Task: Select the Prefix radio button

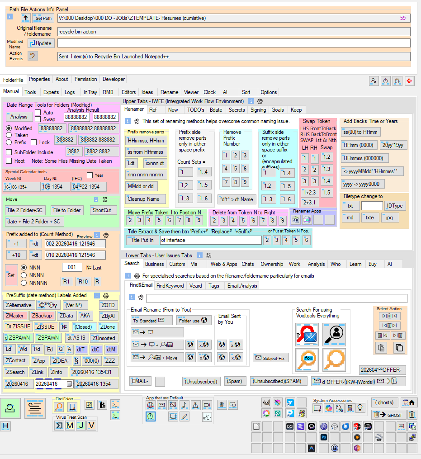Action: coord(9,142)
